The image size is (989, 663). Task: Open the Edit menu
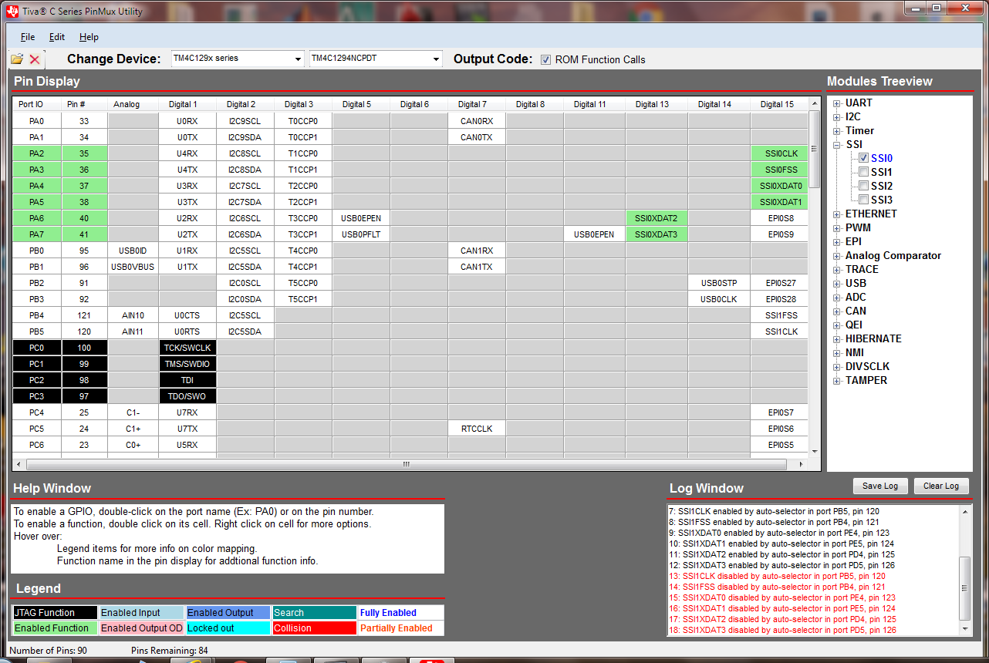57,36
